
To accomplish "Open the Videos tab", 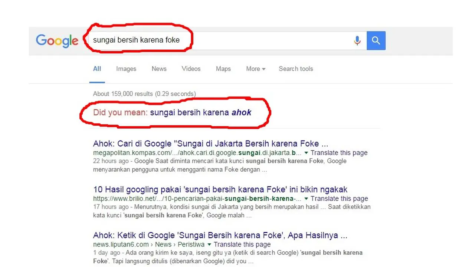I will pos(191,69).
